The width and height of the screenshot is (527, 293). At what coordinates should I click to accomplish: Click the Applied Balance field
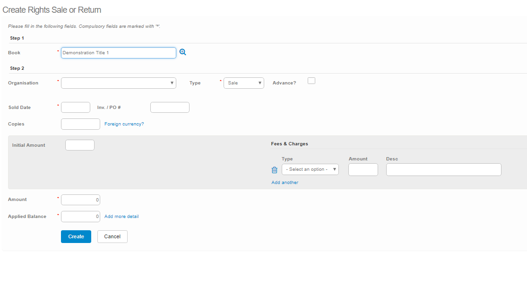(x=80, y=217)
